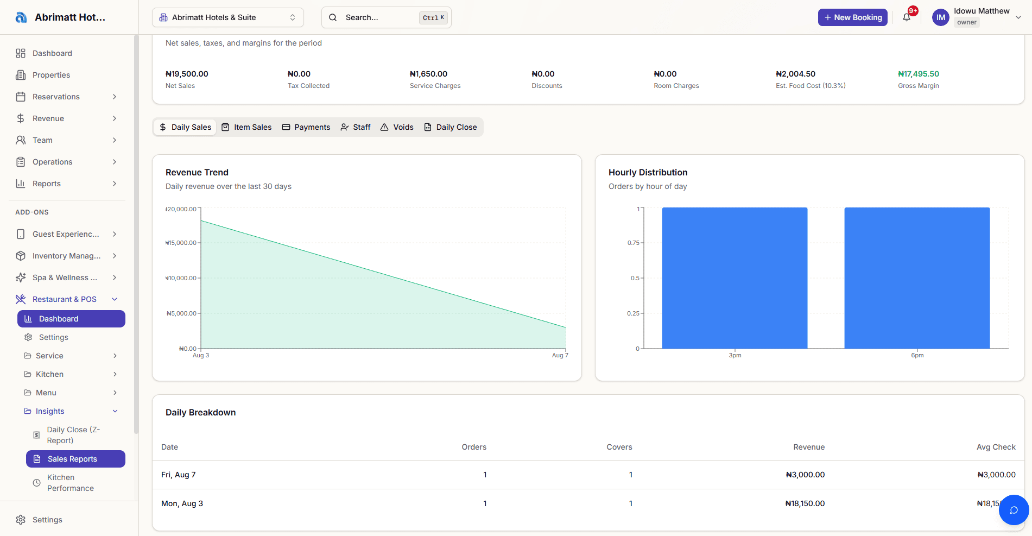Collapse the Insights chevron
The height and width of the screenshot is (536, 1032).
tap(115, 411)
